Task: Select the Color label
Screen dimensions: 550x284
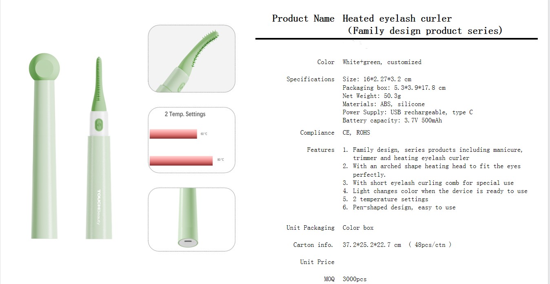Action: 326,62
